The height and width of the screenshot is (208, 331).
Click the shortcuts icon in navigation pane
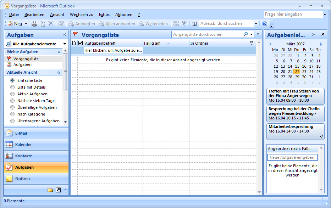tap(58, 190)
